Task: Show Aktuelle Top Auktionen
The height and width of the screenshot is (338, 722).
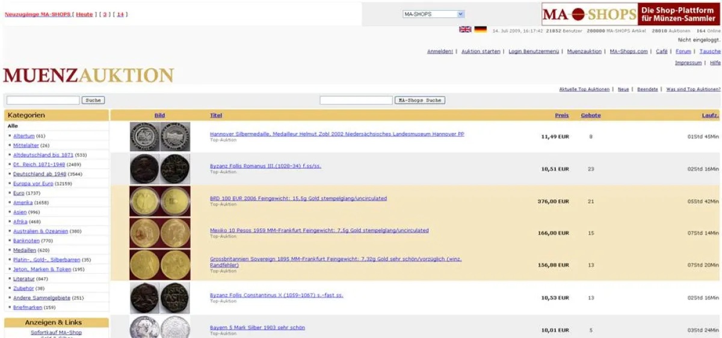Action: (x=584, y=89)
